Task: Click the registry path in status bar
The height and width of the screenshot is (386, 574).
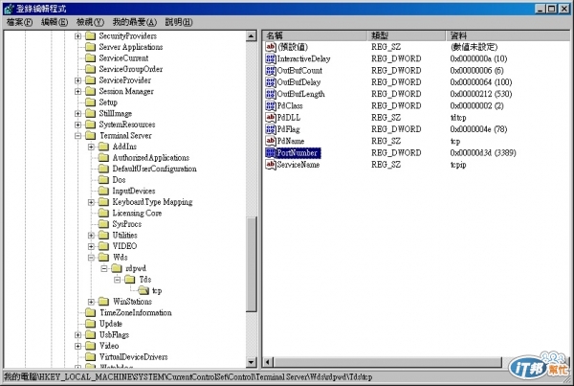Action: (x=188, y=377)
